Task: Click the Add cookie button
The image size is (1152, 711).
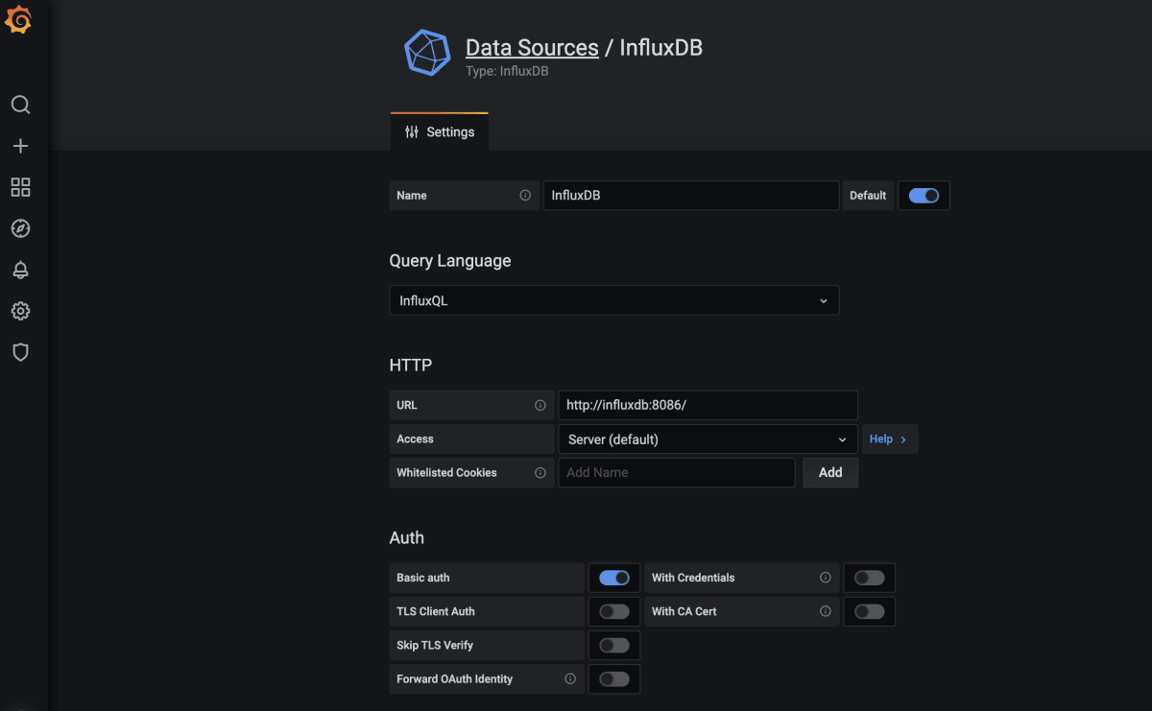Action: tap(830, 472)
